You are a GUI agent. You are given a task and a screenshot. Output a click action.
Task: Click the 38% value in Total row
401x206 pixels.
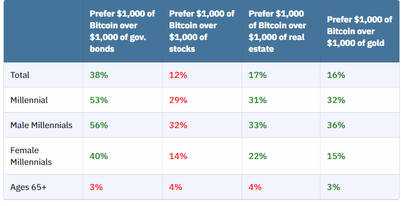(x=99, y=75)
